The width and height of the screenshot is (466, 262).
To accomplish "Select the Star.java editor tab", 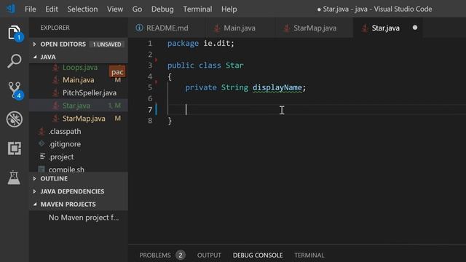I will pos(385,28).
